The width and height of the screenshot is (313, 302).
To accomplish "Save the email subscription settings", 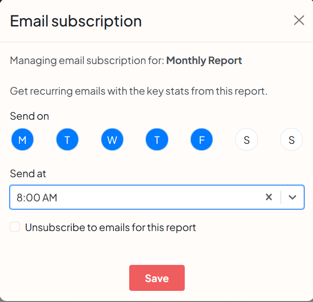I will 156,278.
